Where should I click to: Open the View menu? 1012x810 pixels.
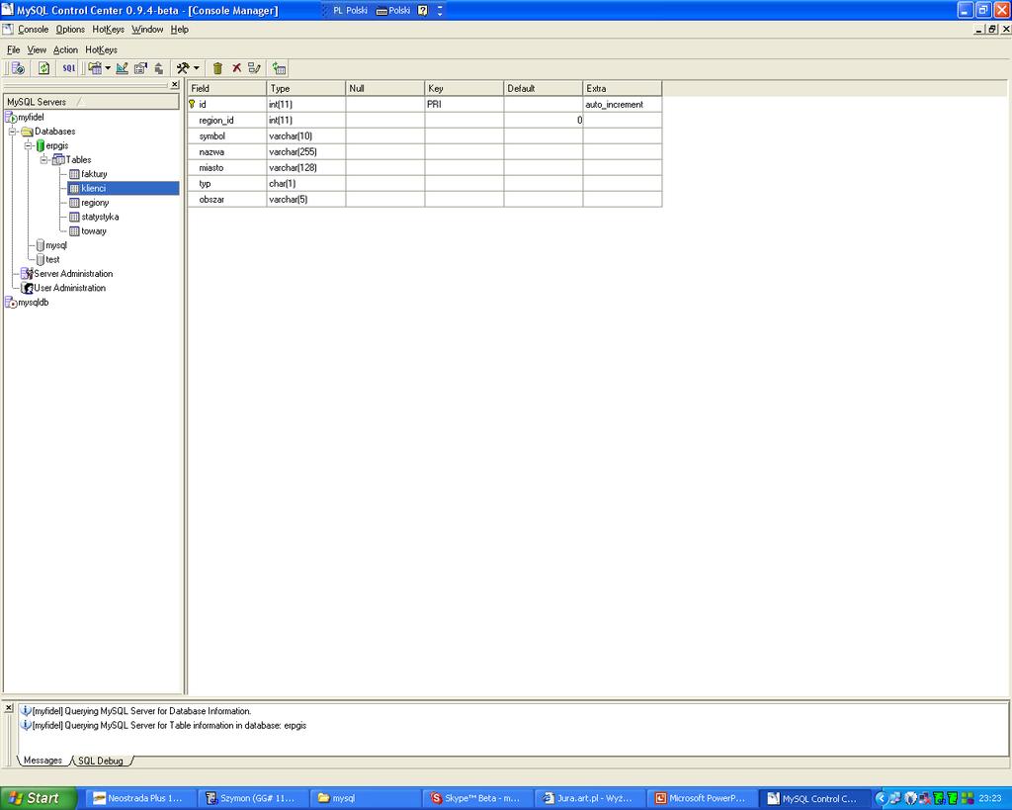click(37, 49)
